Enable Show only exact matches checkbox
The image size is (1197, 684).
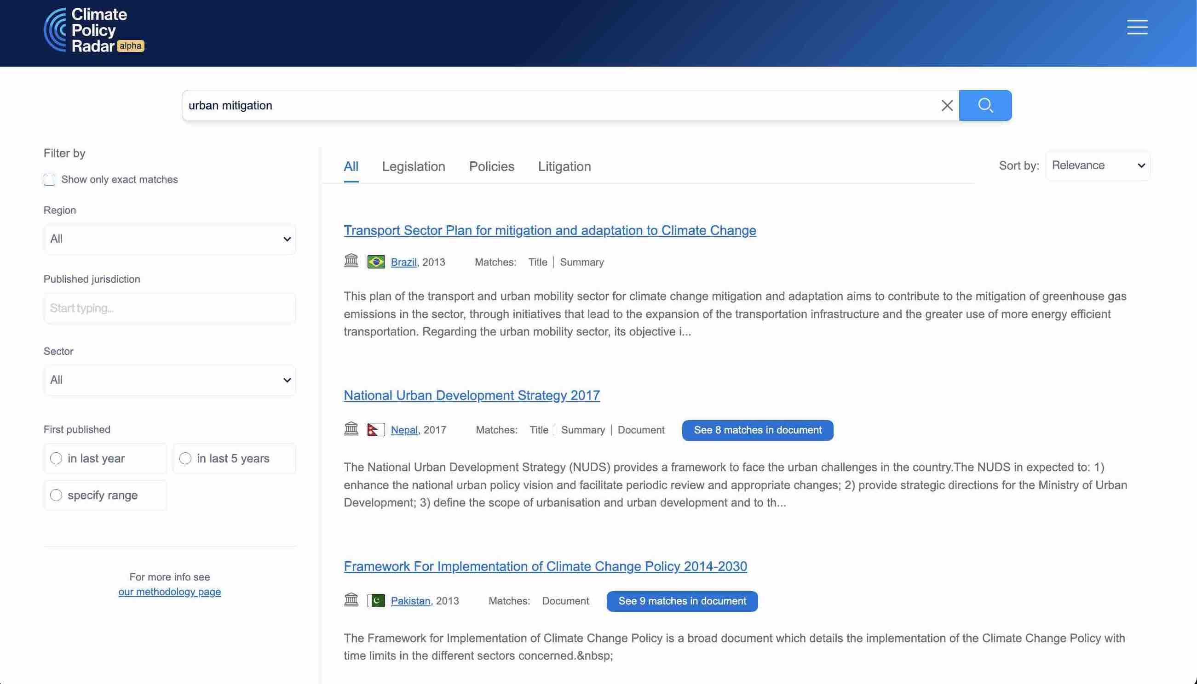tap(49, 179)
